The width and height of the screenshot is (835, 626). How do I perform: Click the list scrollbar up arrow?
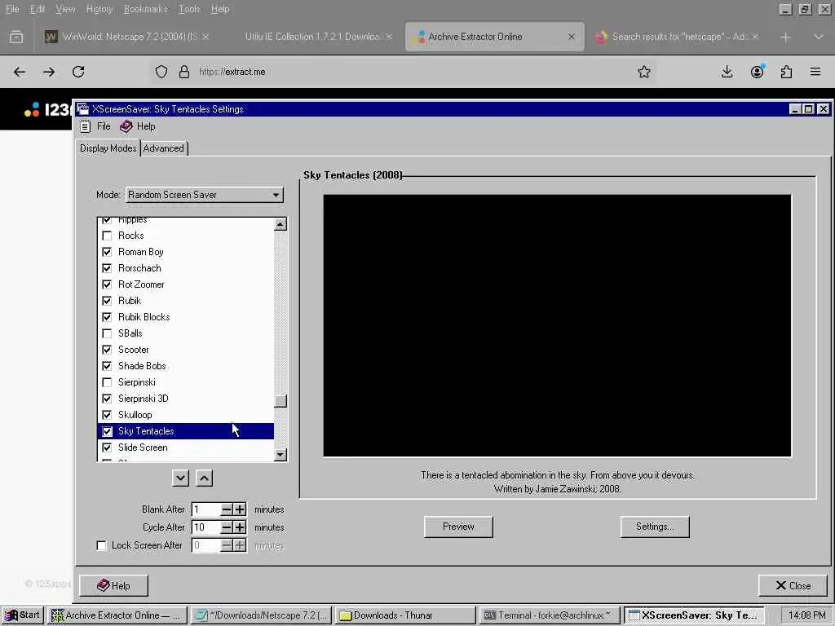281,224
